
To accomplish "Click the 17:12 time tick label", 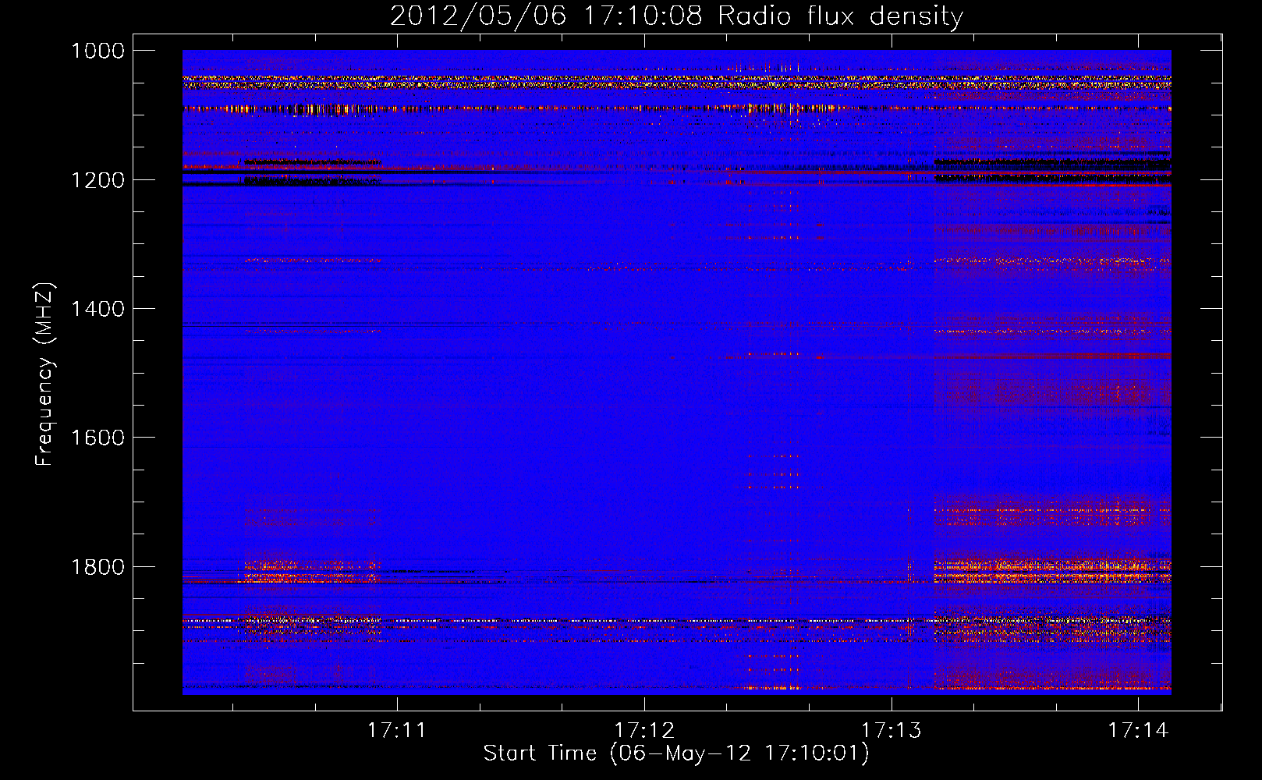I will [x=644, y=730].
